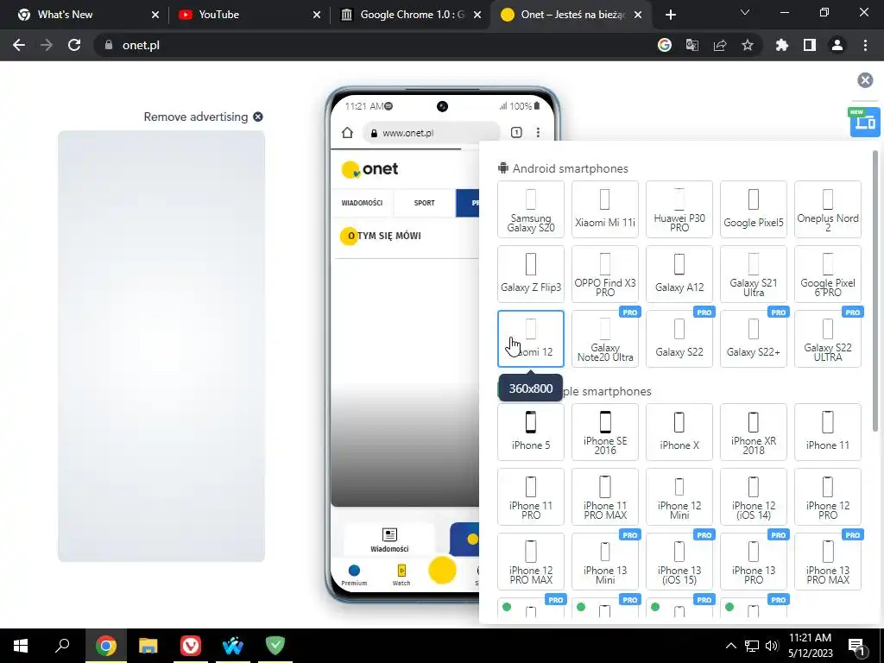Screen dimensions: 884x663
Task: Pick iPhone 13 (iOS 15) device
Action: [679, 561]
